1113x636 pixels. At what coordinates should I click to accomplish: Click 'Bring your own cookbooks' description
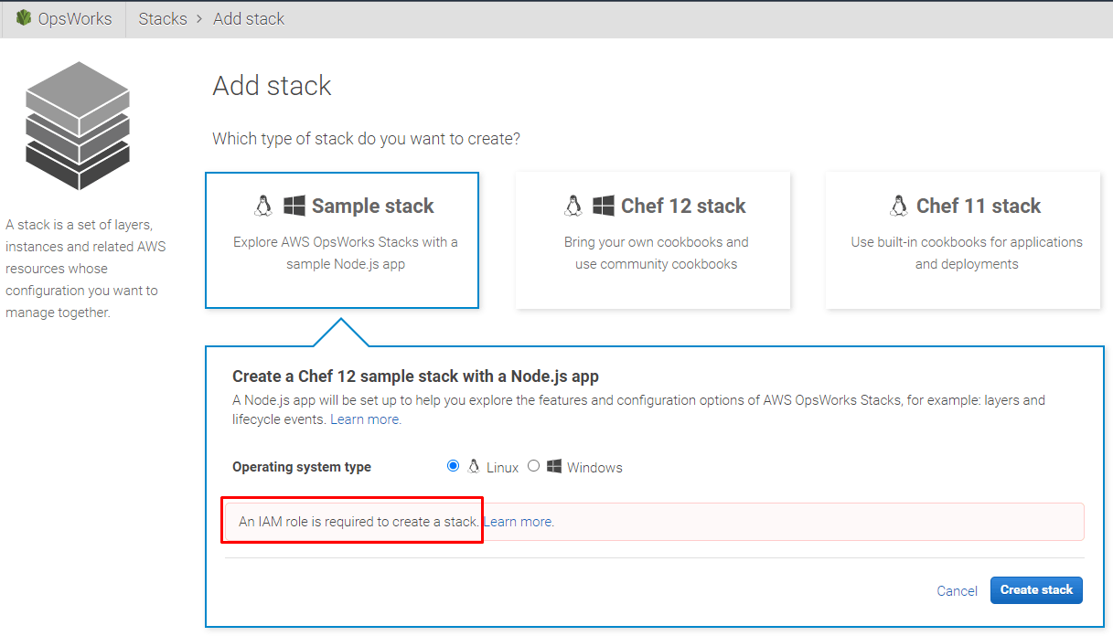pyautogui.click(x=657, y=253)
